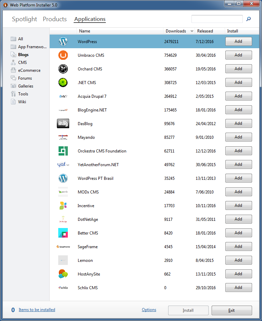262x321 pixels.
Task: Add Schlix CMS to install list
Action: (x=239, y=287)
